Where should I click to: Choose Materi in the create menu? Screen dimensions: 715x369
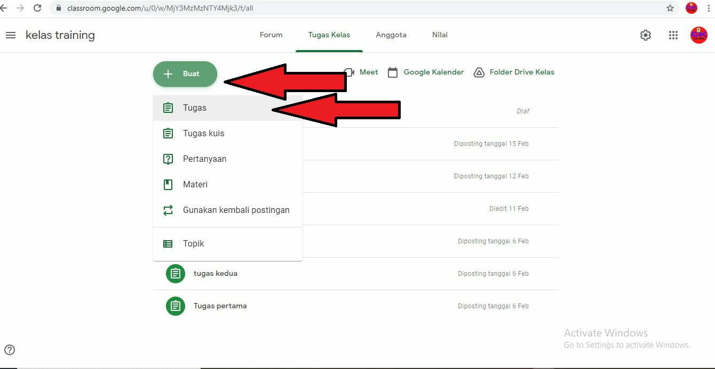click(195, 185)
